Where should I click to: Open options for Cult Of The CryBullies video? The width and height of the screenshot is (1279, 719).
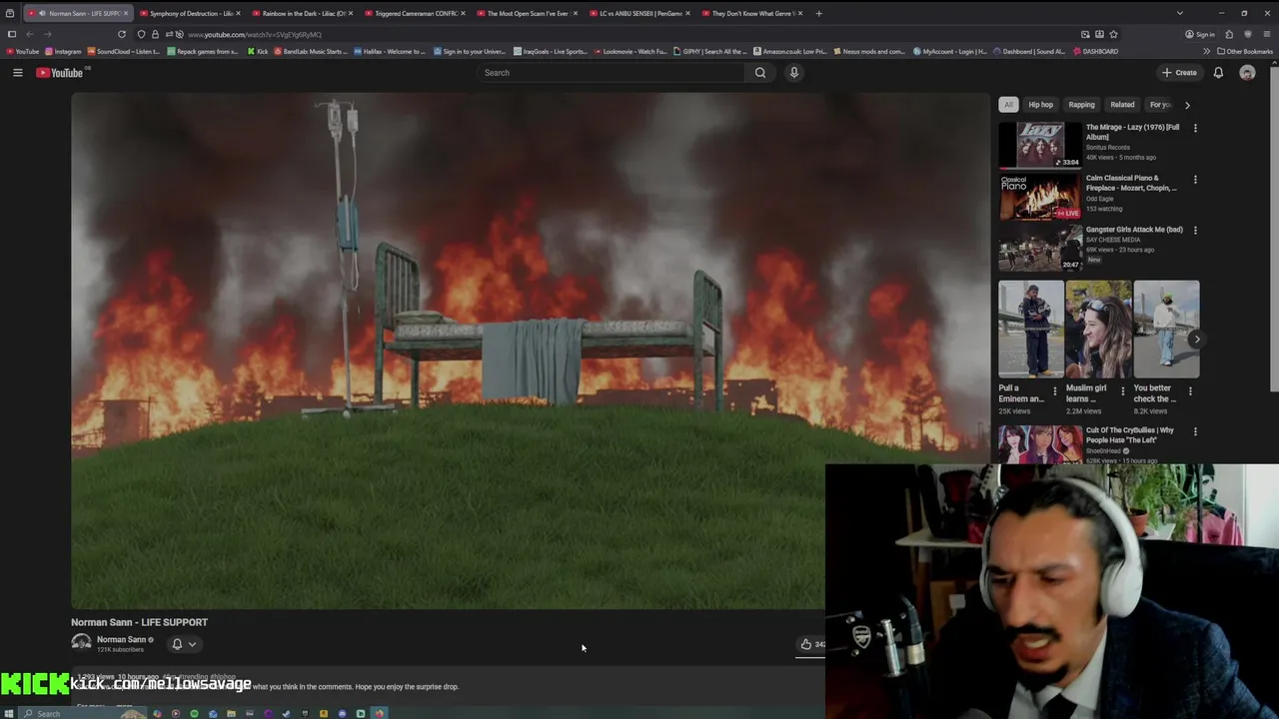pyautogui.click(x=1195, y=431)
